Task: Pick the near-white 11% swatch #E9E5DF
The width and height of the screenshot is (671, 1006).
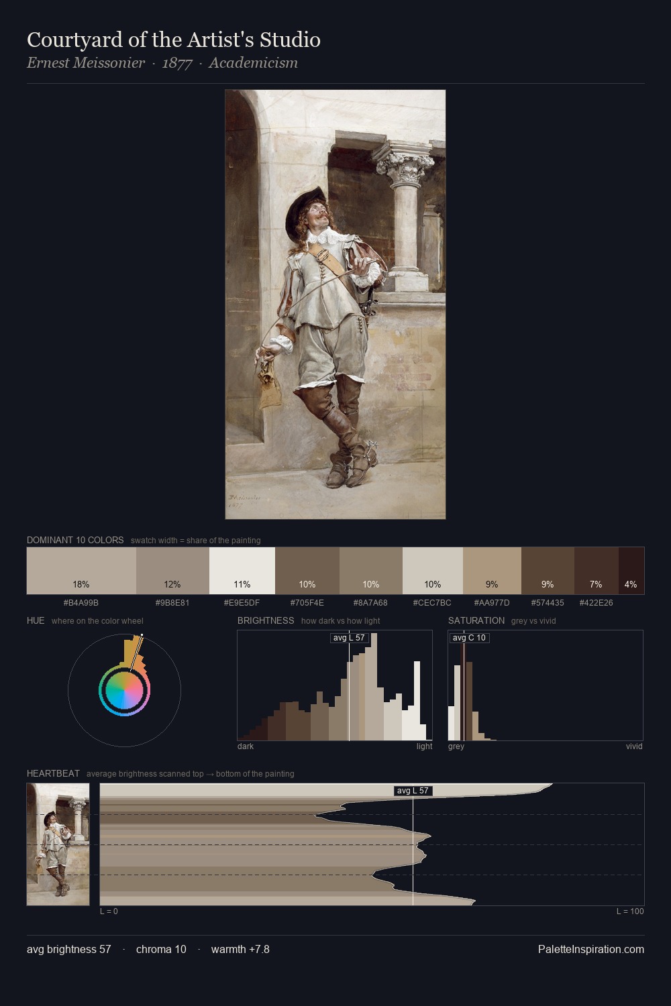Action: (x=242, y=571)
